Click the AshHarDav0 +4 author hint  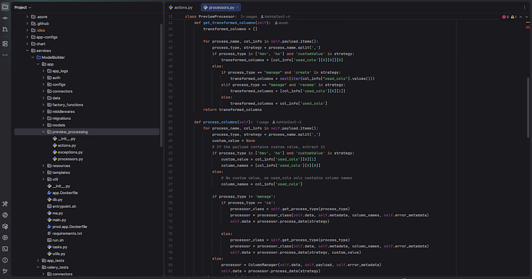[275, 16]
